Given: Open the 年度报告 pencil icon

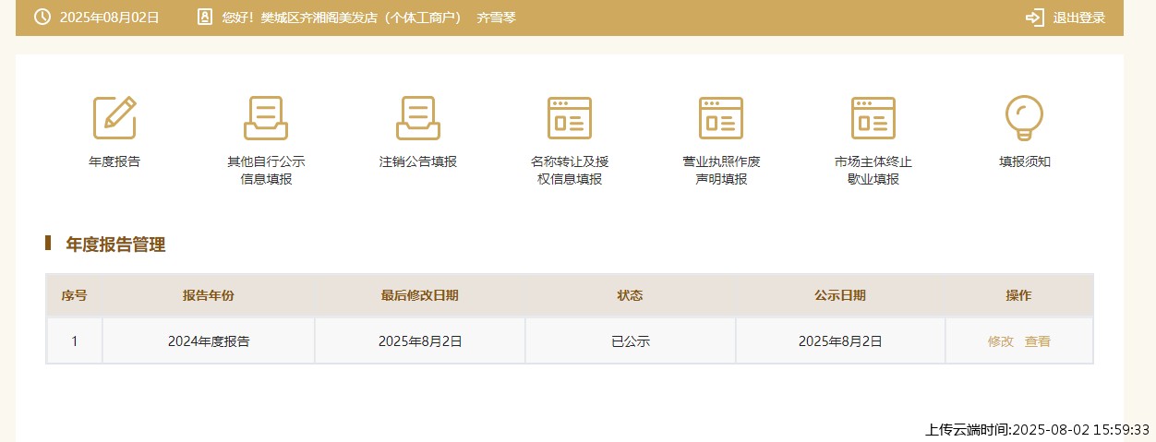Looking at the screenshot, I should click(x=114, y=117).
